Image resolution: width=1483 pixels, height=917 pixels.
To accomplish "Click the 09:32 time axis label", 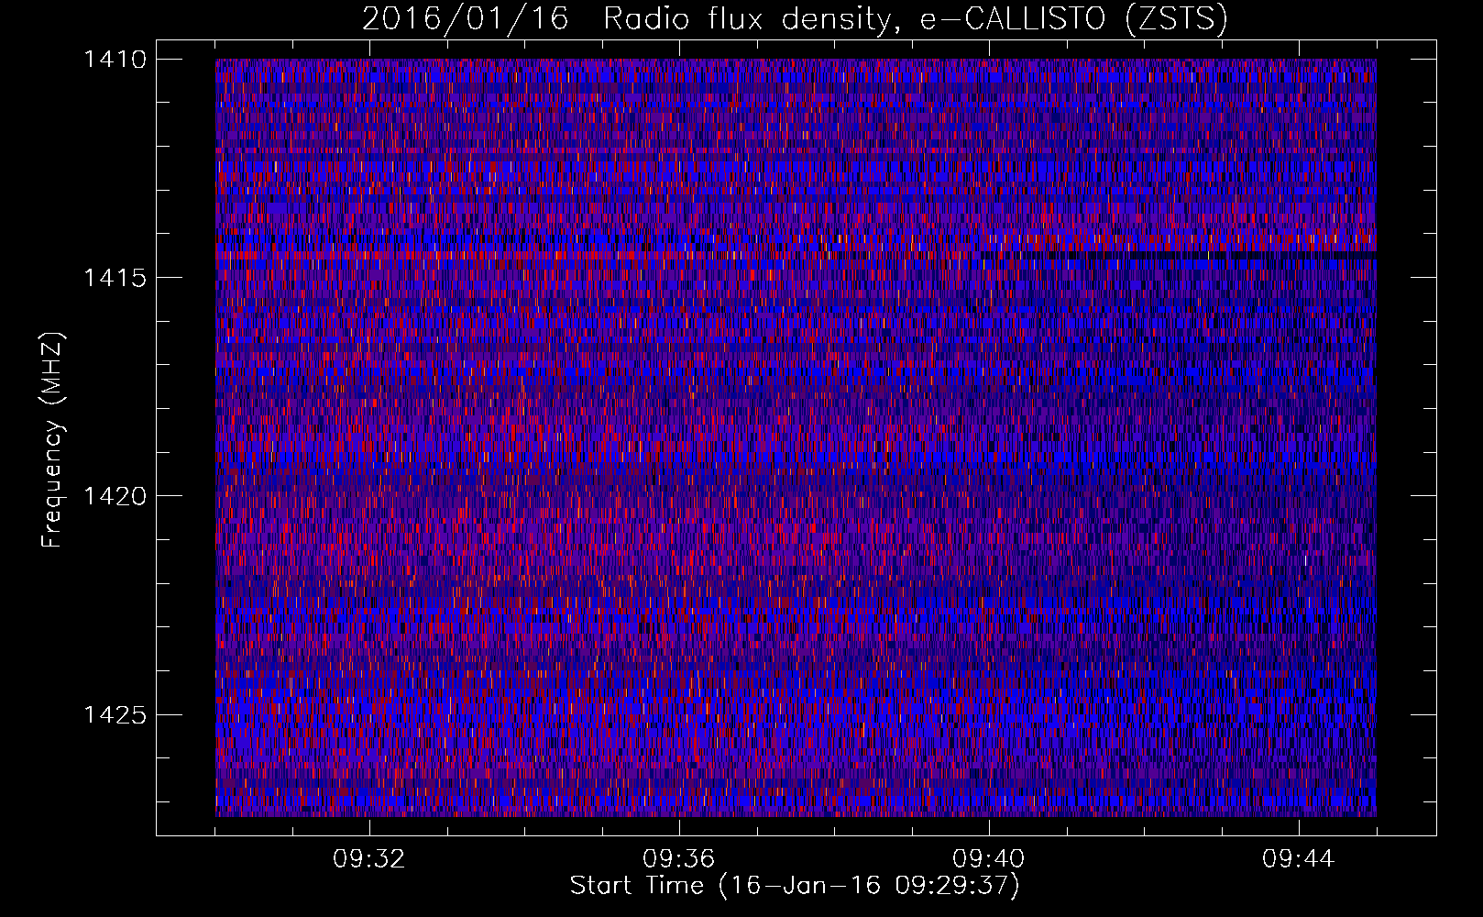I will [x=369, y=859].
